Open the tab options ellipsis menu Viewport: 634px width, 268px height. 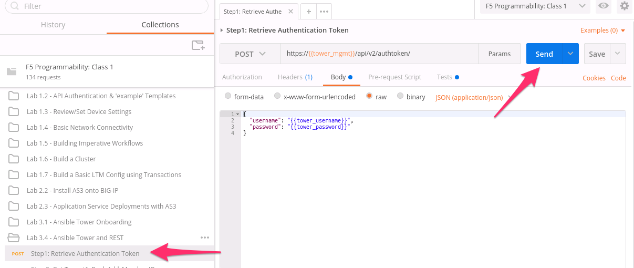click(x=324, y=12)
